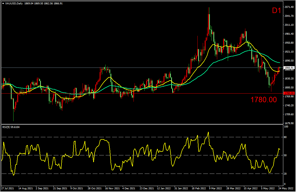Screen dimensions: 296x192
Task: Select the 9 Mar 2022 date label
Action: [x=215, y=188]
